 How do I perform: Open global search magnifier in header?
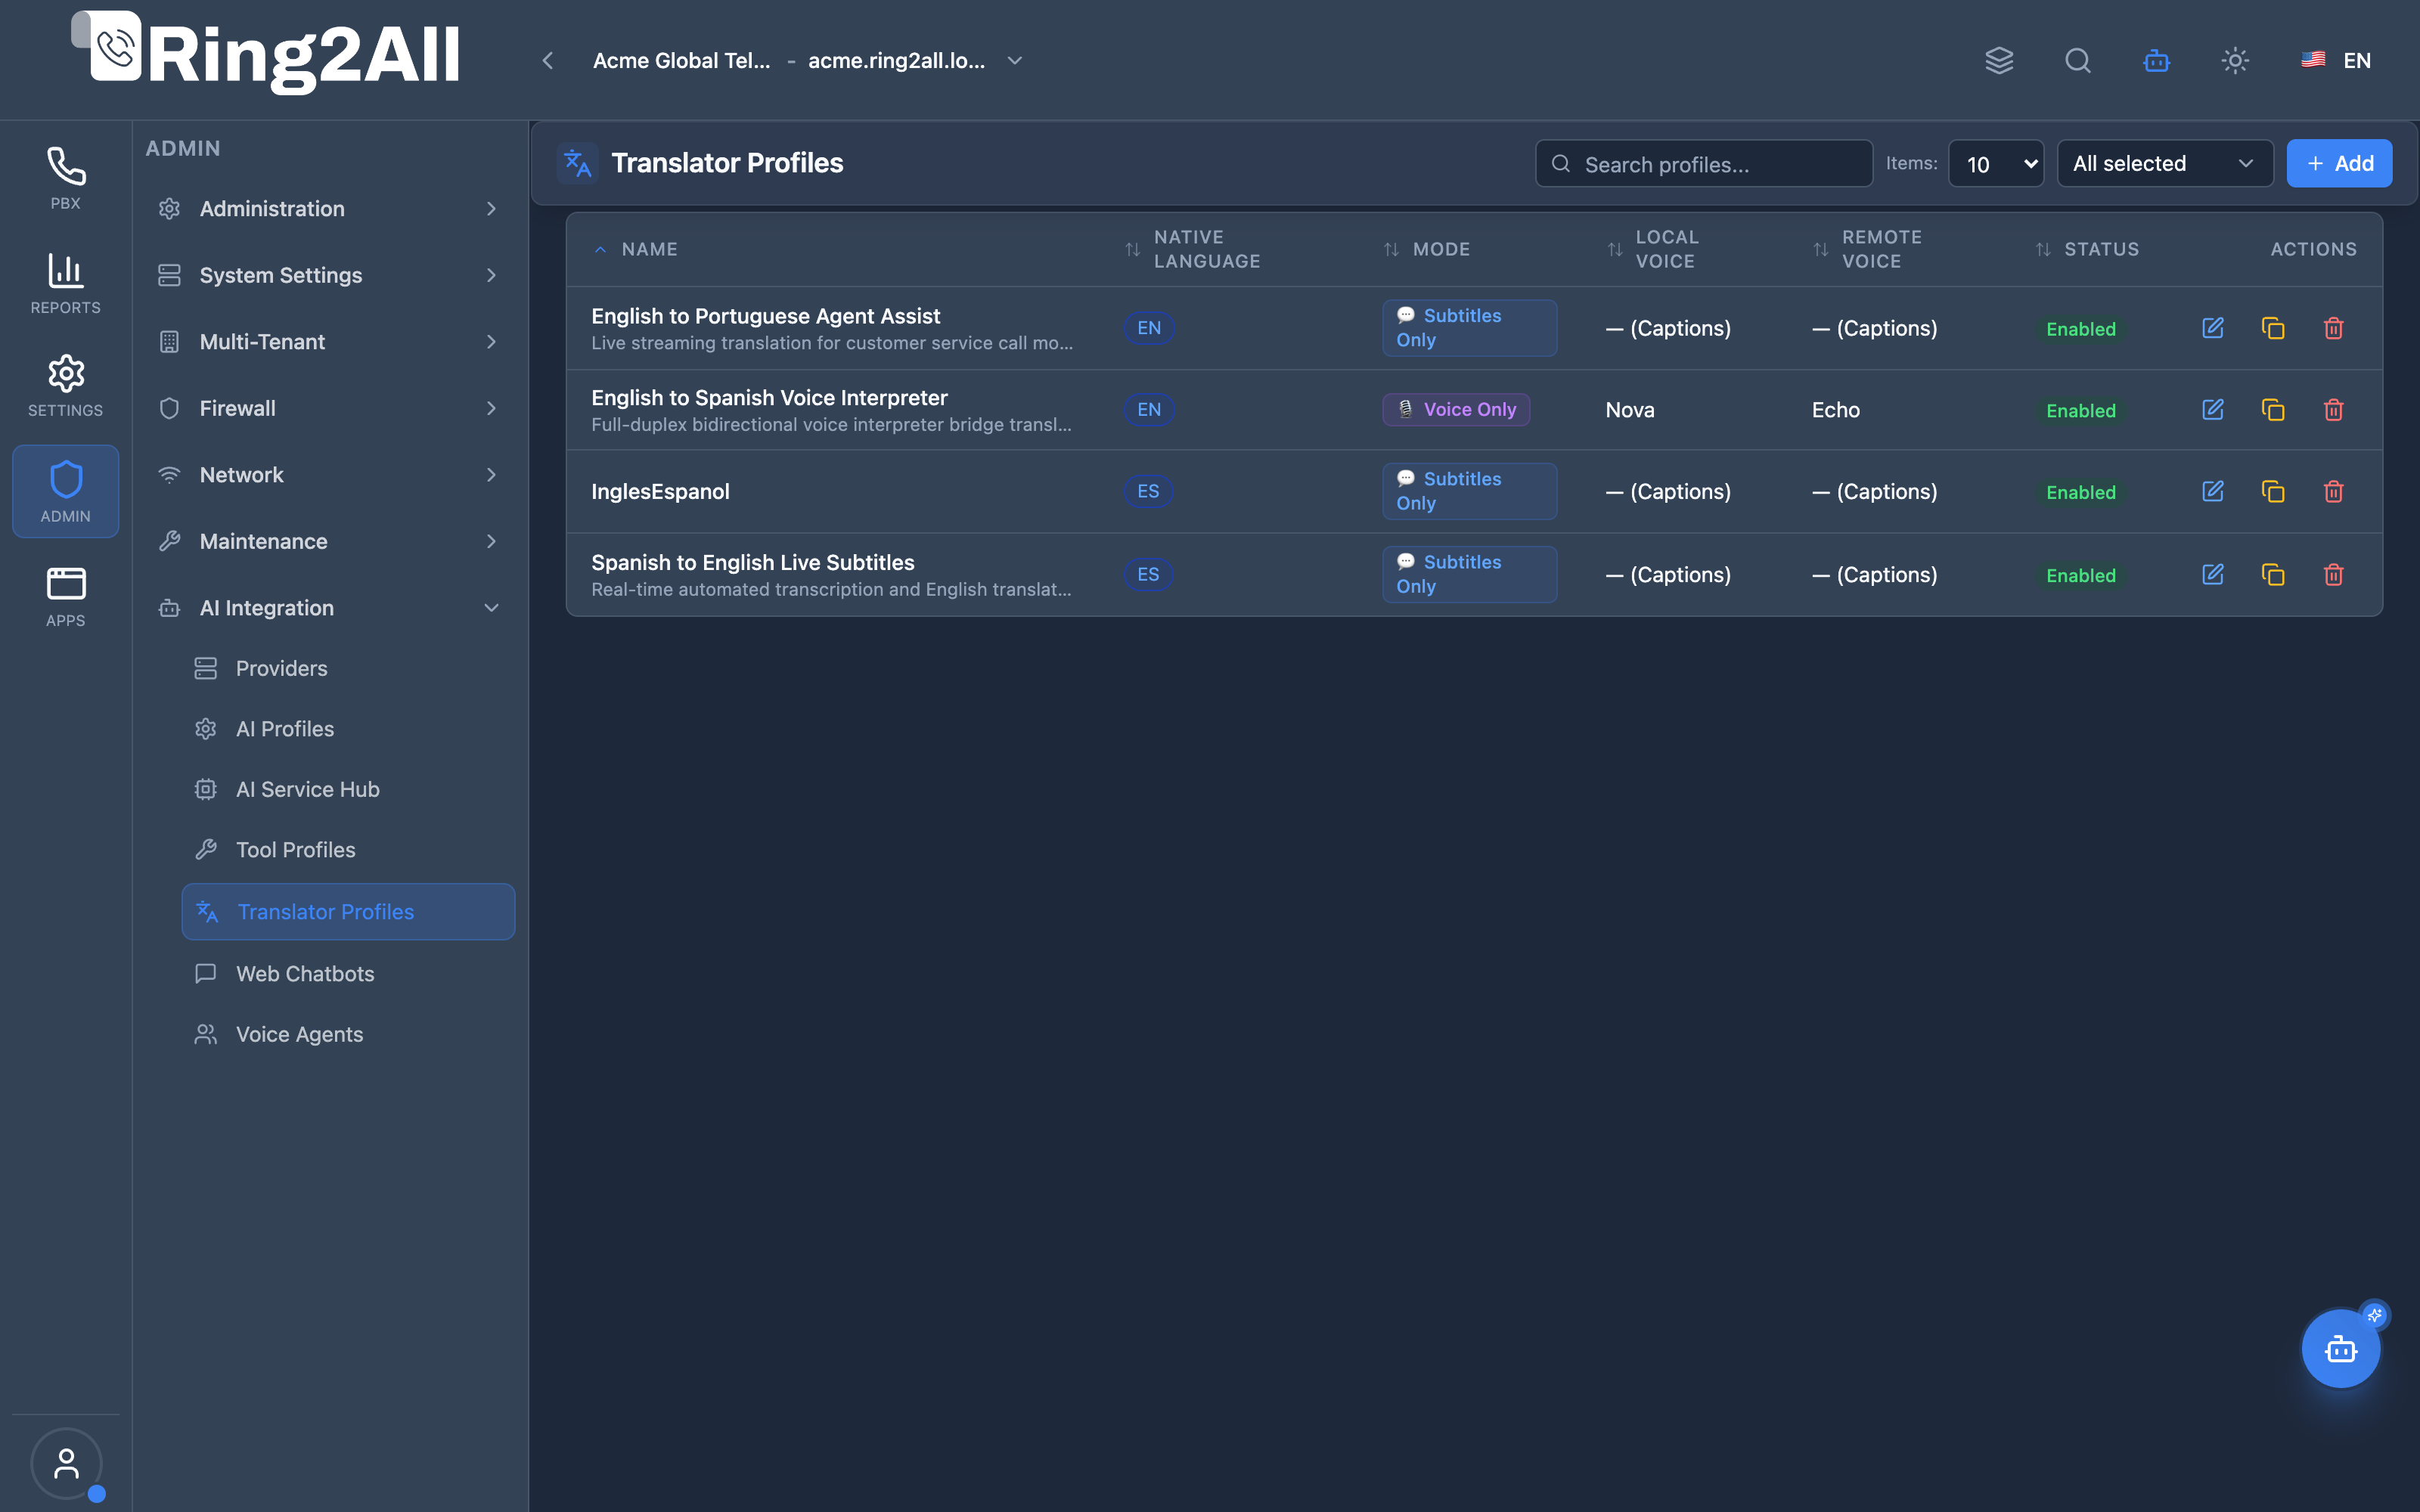[x=2078, y=60]
